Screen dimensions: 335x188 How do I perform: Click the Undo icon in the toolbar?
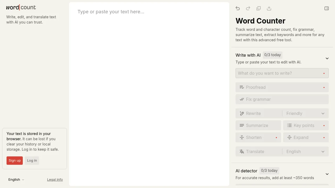click(x=238, y=8)
